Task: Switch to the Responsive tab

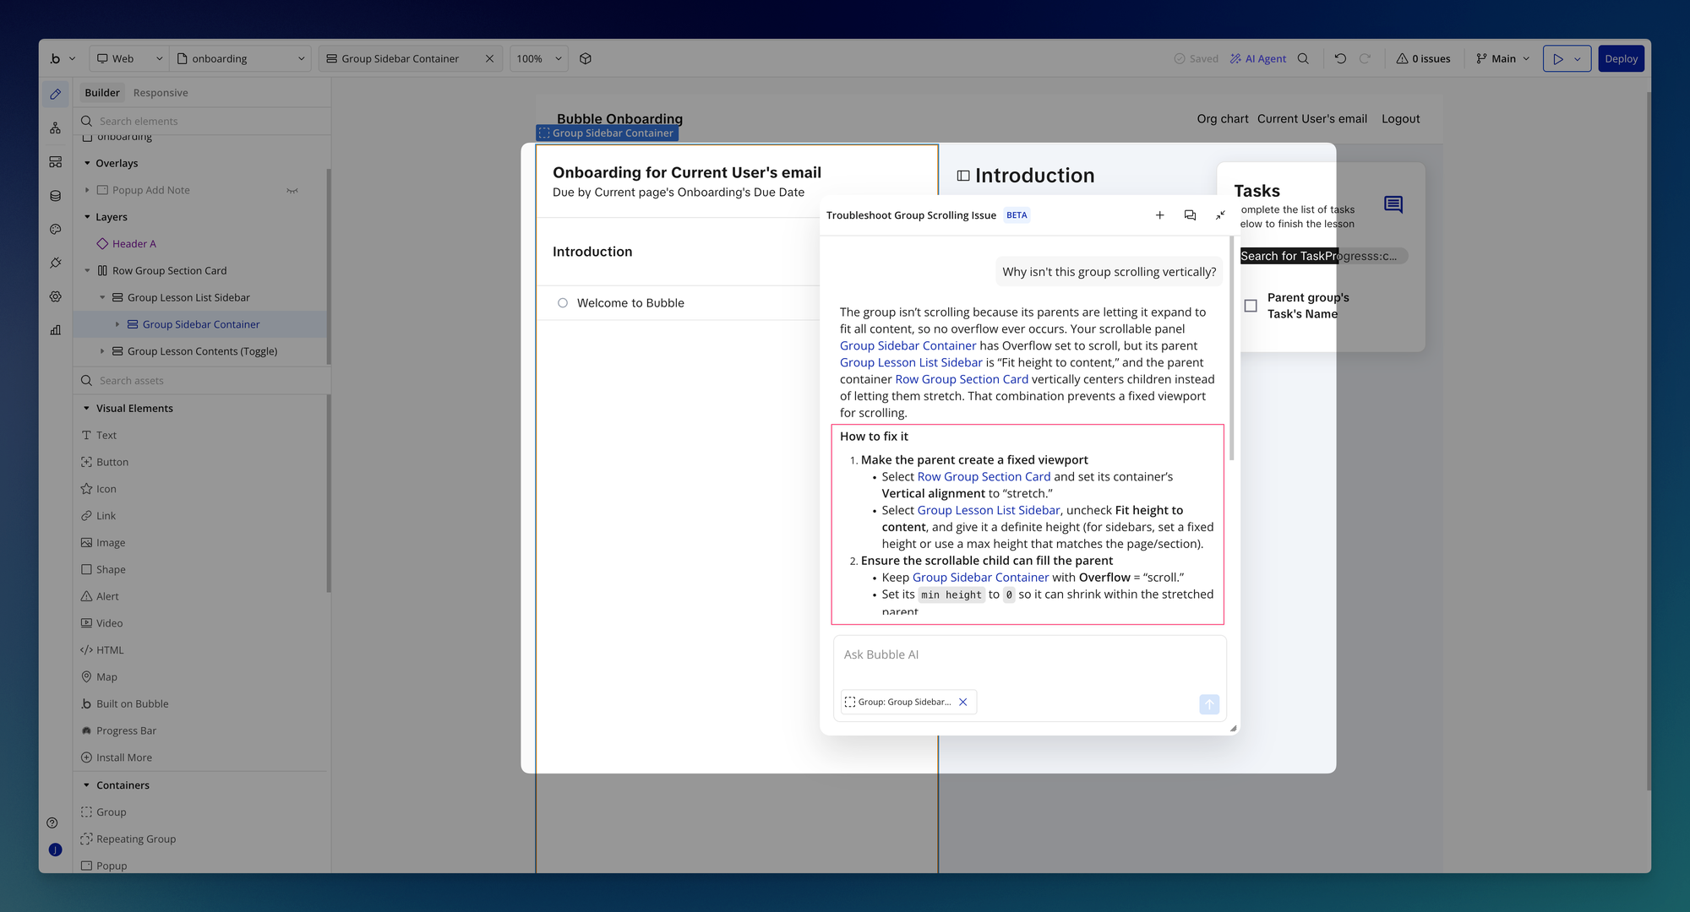Action: (161, 93)
